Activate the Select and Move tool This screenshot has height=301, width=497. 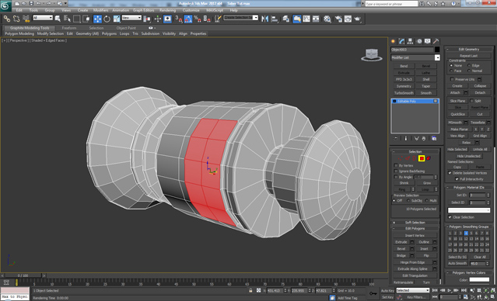coord(98,19)
